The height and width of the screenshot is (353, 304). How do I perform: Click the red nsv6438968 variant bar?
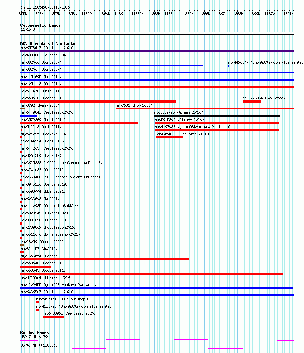pyautogui.click(x=53, y=317)
